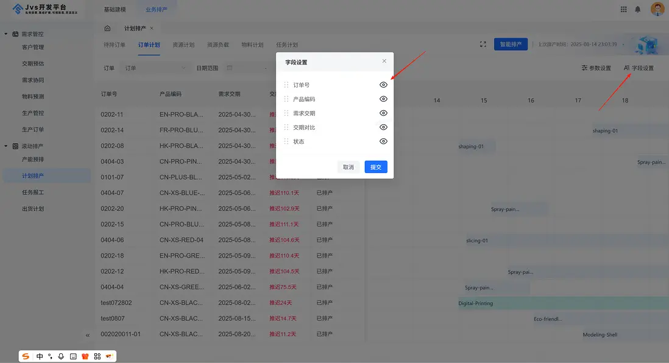Screen dimensions: 669x363
Task: Click the 日期范围 date input
Action: (250, 68)
